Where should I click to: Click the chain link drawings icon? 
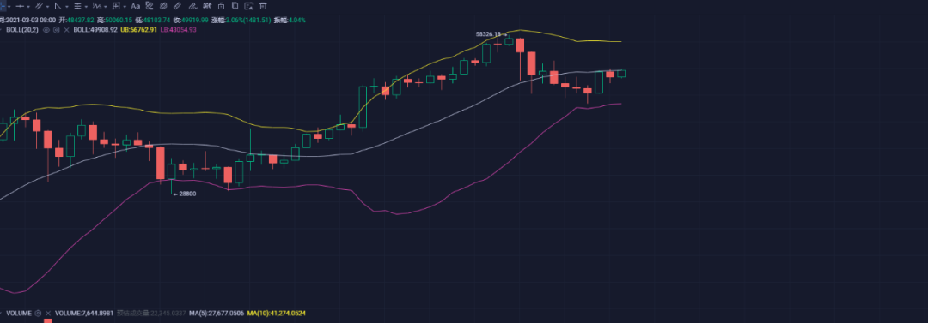[x=162, y=6]
